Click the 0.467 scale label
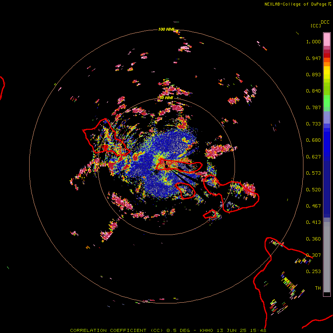 [313, 206]
